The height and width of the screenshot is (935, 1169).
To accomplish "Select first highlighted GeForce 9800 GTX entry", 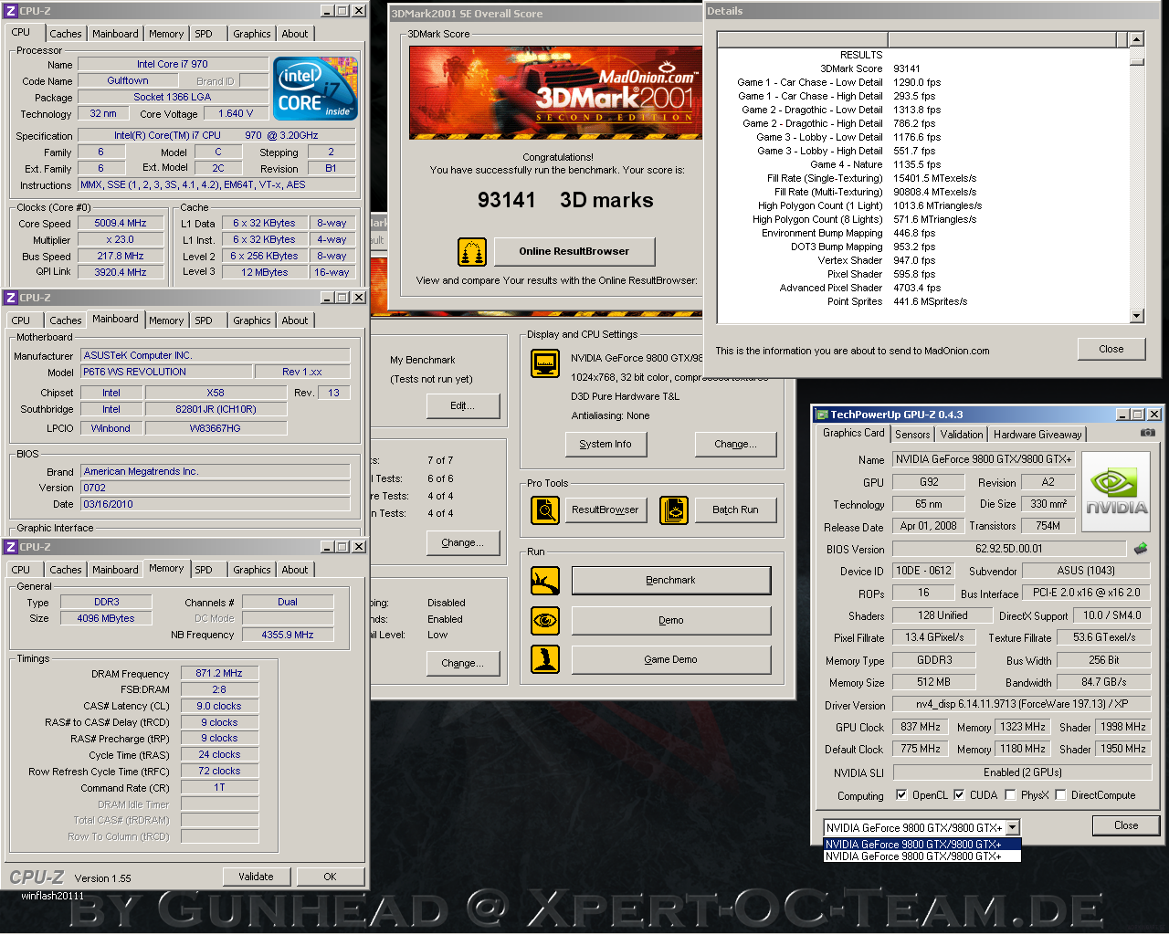I will 922,845.
